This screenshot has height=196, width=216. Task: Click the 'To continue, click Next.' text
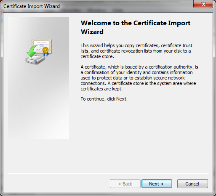pyautogui.click(x=104, y=99)
